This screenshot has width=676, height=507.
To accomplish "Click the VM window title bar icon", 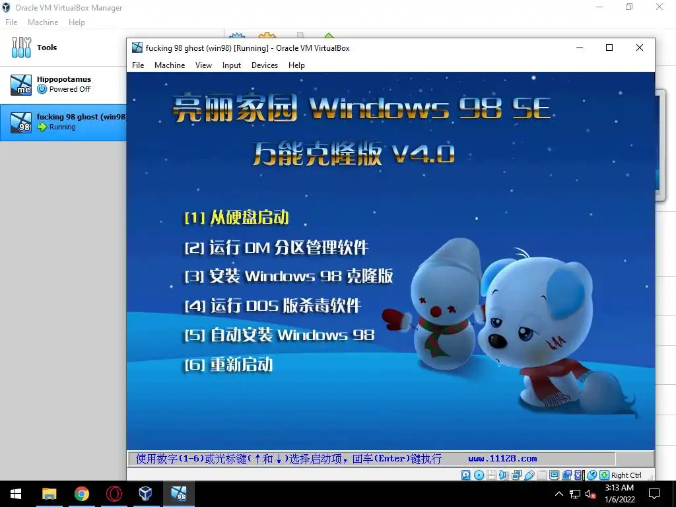I will click(137, 48).
